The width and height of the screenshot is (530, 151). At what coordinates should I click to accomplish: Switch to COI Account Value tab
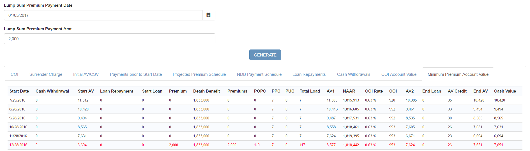click(x=398, y=74)
